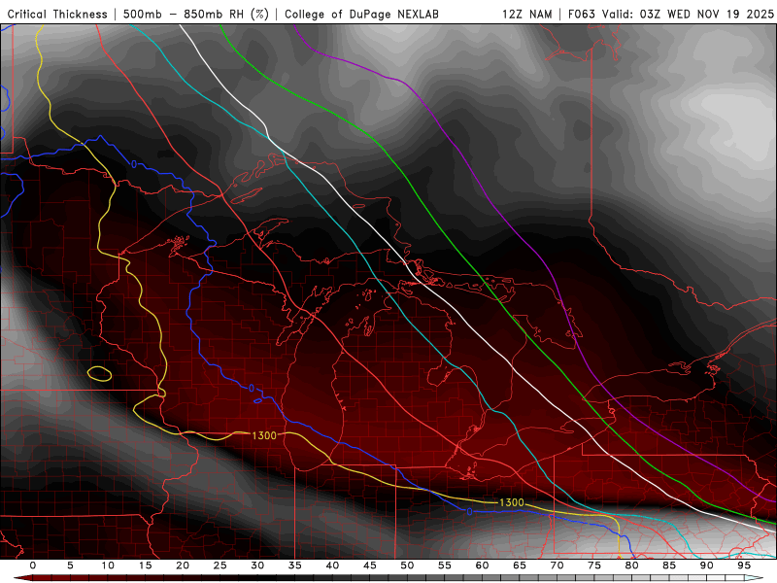Click the easternmost yellow 1300 contour label
Image resolution: width=777 pixels, height=583 pixels.
512,502
